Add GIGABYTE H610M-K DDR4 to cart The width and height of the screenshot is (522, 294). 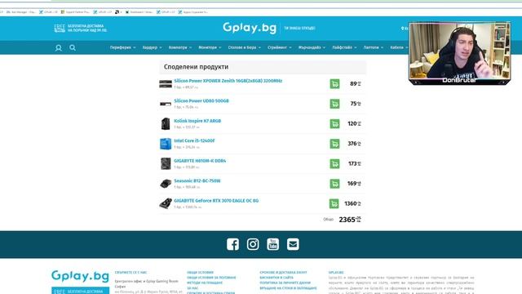click(x=334, y=163)
